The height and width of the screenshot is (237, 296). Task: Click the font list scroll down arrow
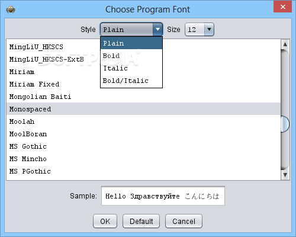tap(285, 175)
